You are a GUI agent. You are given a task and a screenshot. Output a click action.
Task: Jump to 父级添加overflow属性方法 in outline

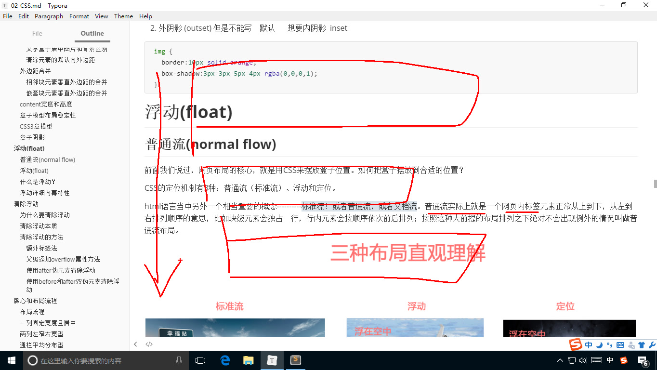(x=63, y=259)
